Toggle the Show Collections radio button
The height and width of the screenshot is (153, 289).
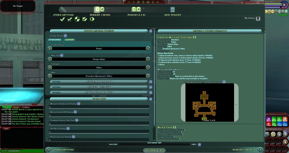point(203,82)
